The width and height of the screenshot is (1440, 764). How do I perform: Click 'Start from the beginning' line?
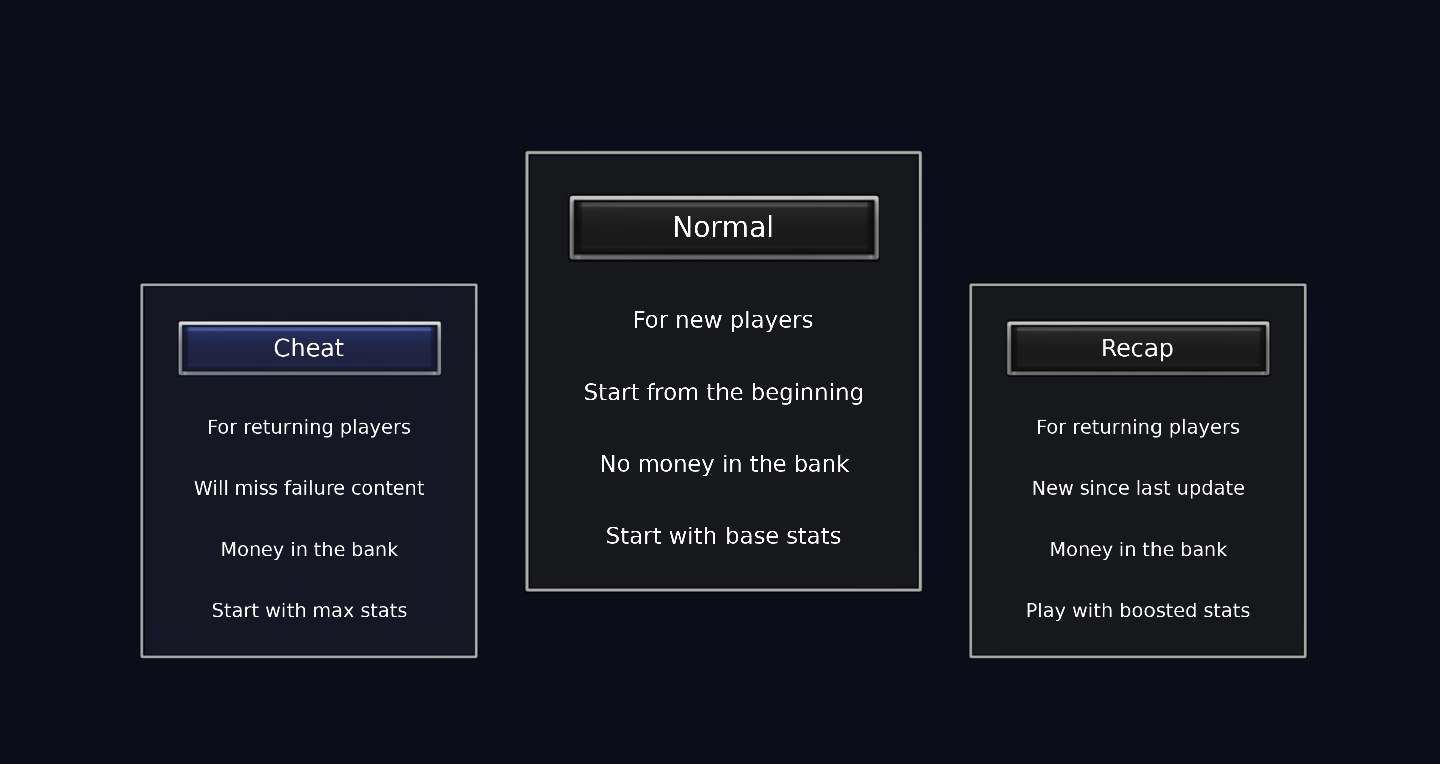[x=724, y=392]
